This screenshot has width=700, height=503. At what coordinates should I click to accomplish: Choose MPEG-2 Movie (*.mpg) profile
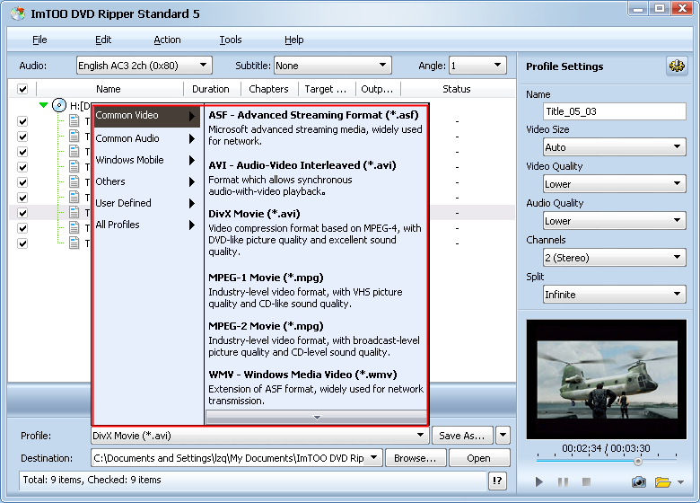click(315, 339)
